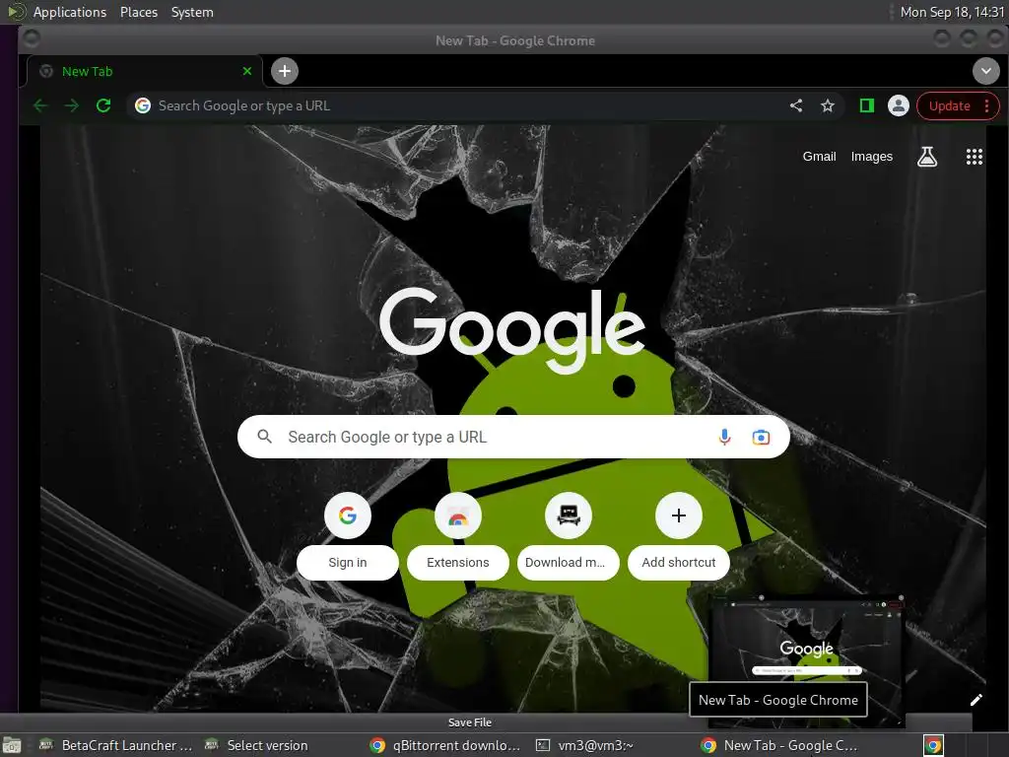Open a new tab with the plus button
The image size is (1009, 757).
pos(285,71)
